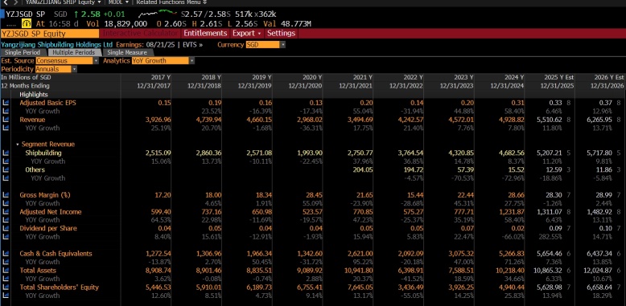Click the Interactive Calculator item

click(x=140, y=33)
